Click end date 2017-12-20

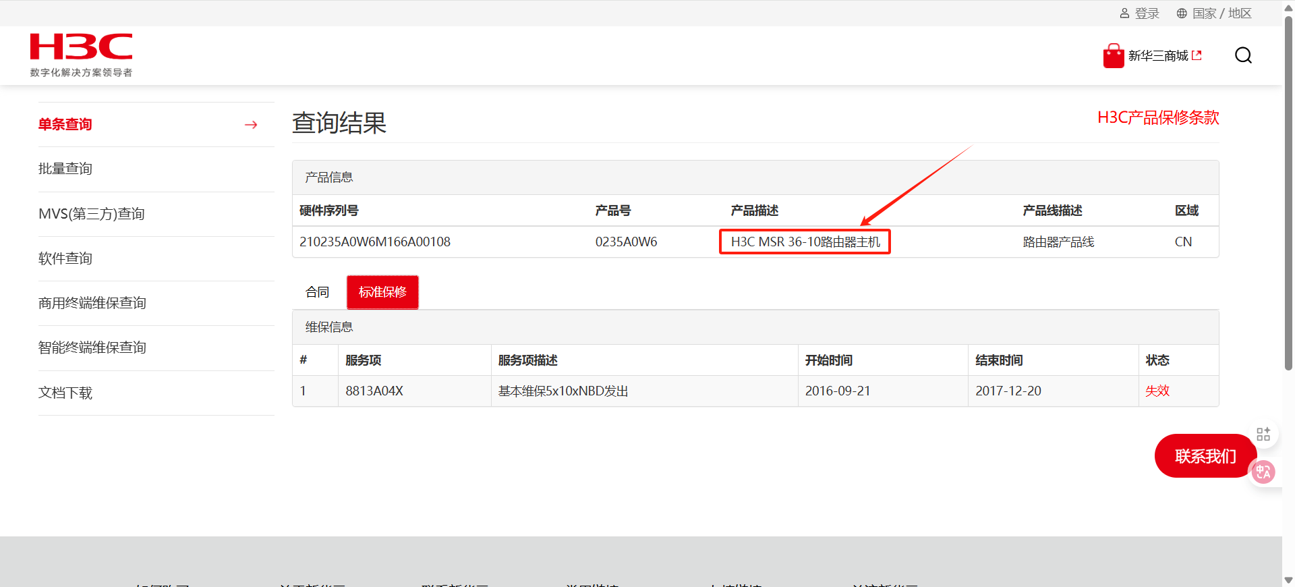(1008, 391)
